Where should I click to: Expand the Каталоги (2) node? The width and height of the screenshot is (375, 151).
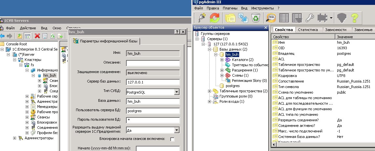pyautogui.click(x=222, y=60)
